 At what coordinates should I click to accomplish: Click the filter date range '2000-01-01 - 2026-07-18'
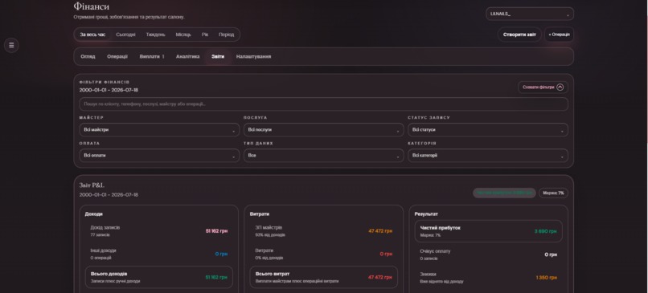pyautogui.click(x=109, y=90)
